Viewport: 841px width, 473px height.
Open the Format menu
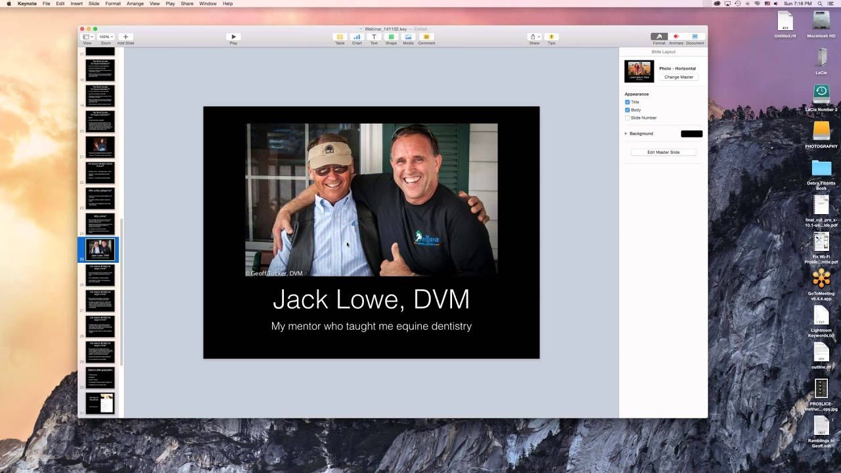(x=113, y=3)
